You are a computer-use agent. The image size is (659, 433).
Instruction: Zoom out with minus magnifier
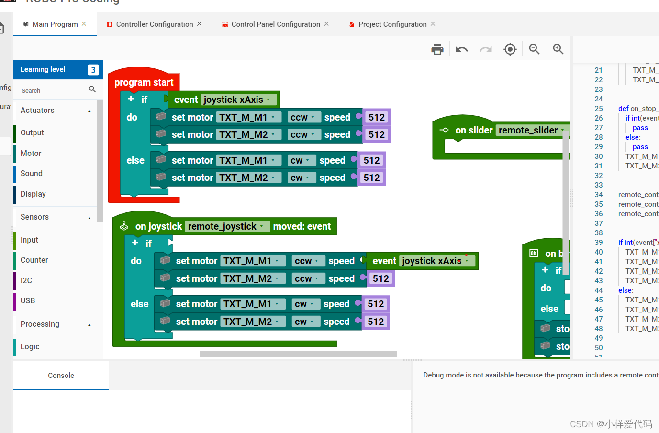point(534,49)
